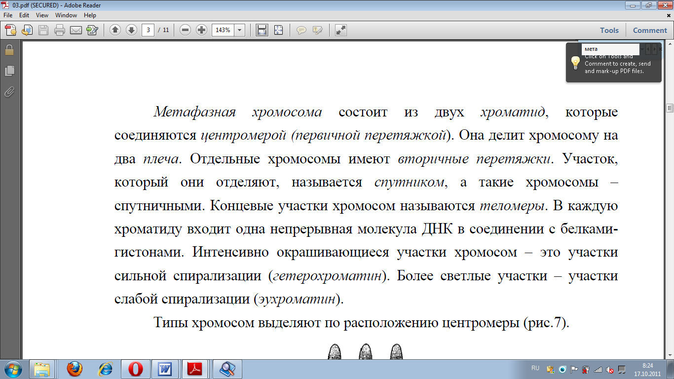Click the Create PDF online icon
Screen dimensions: 674x379
pyautogui.click(x=11, y=30)
